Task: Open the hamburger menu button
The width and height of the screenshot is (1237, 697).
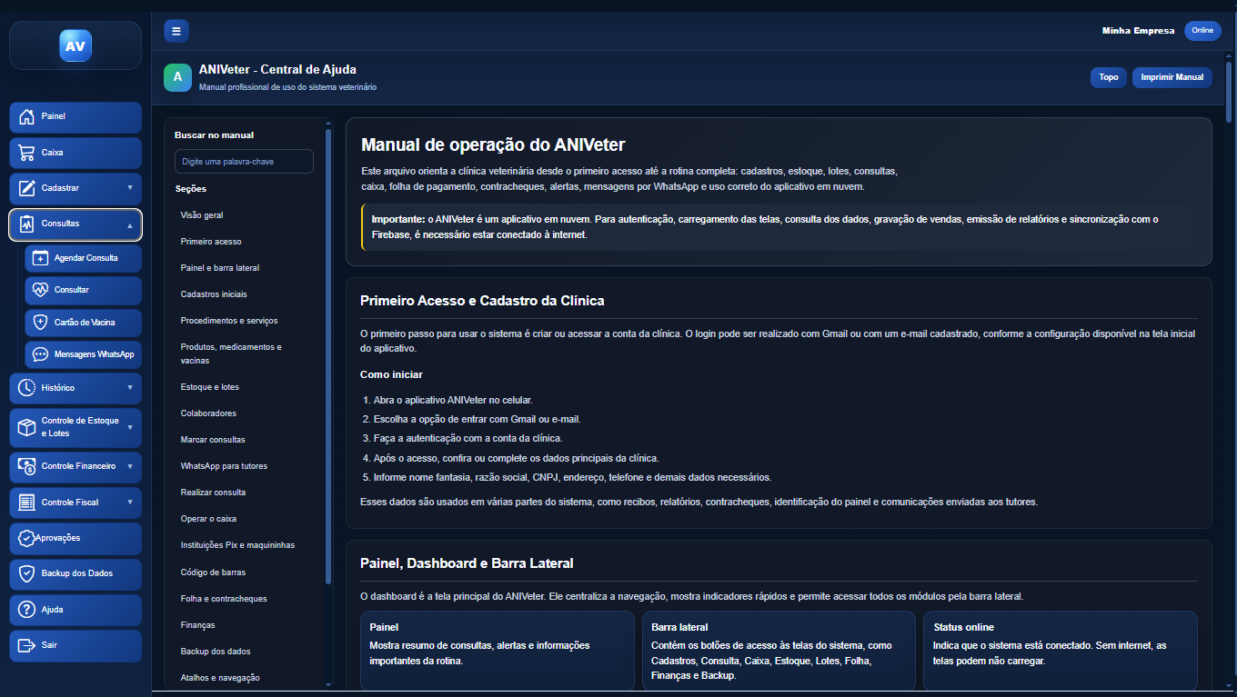Action: pyautogui.click(x=176, y=31)
